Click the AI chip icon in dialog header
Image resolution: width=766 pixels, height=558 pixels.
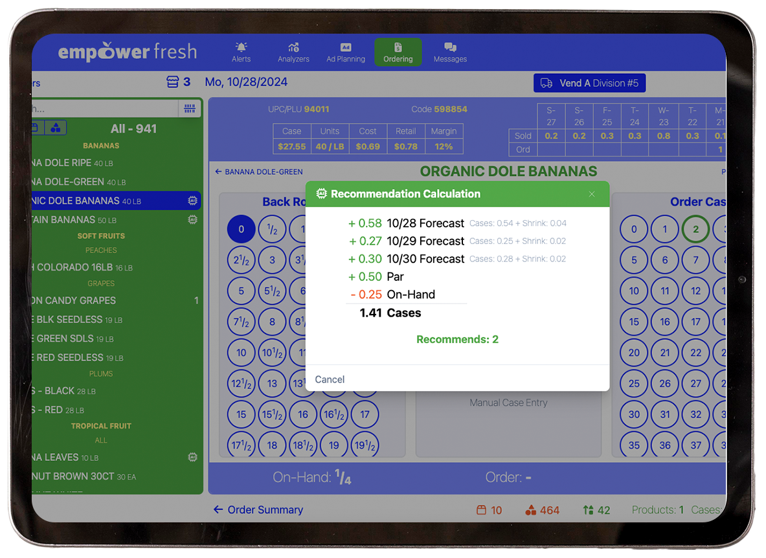click(x=321, y=194)
